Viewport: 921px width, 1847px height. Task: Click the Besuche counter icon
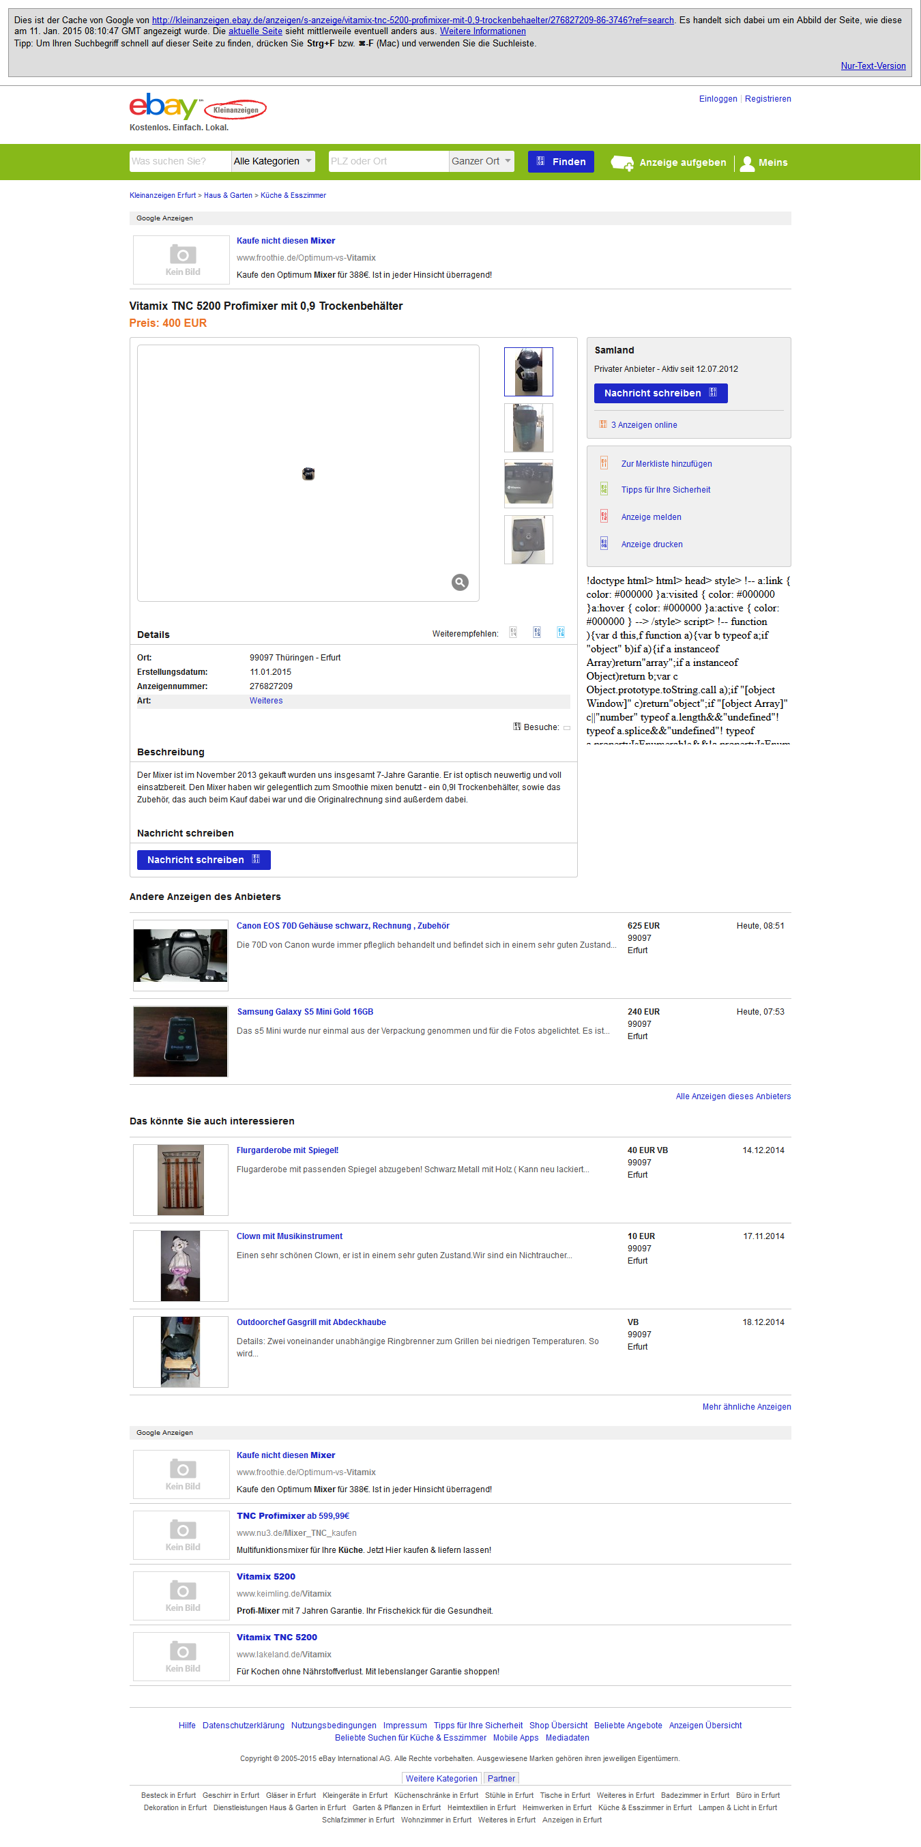[516, 727]
